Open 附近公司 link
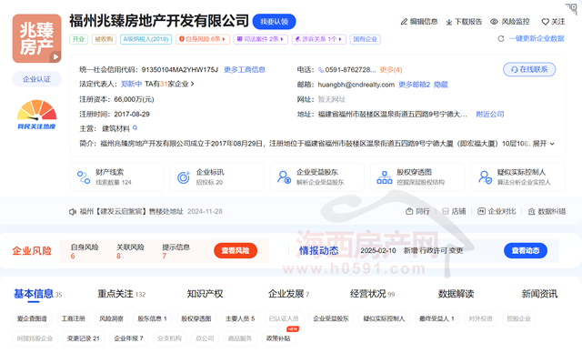Image resolution: width=582 pixels, height=353 pixels. click(490, 115)
